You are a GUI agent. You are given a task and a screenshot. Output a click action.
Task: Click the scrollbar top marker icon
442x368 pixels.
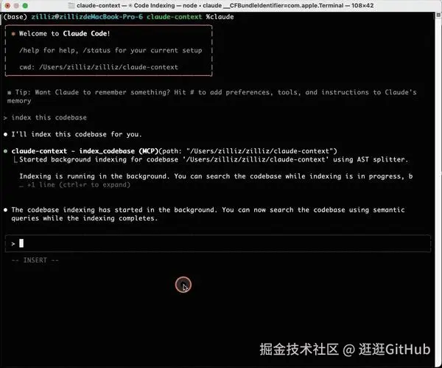(438, 15)
